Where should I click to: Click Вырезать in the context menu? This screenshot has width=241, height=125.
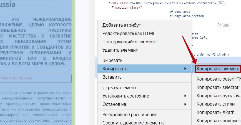pyautogui.click(x=112, y=60)
